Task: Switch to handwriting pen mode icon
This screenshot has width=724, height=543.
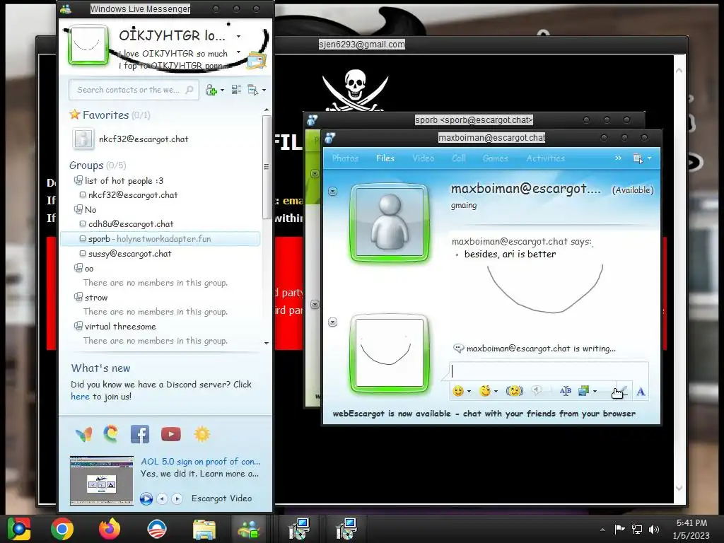Action: tap(621, 391)
